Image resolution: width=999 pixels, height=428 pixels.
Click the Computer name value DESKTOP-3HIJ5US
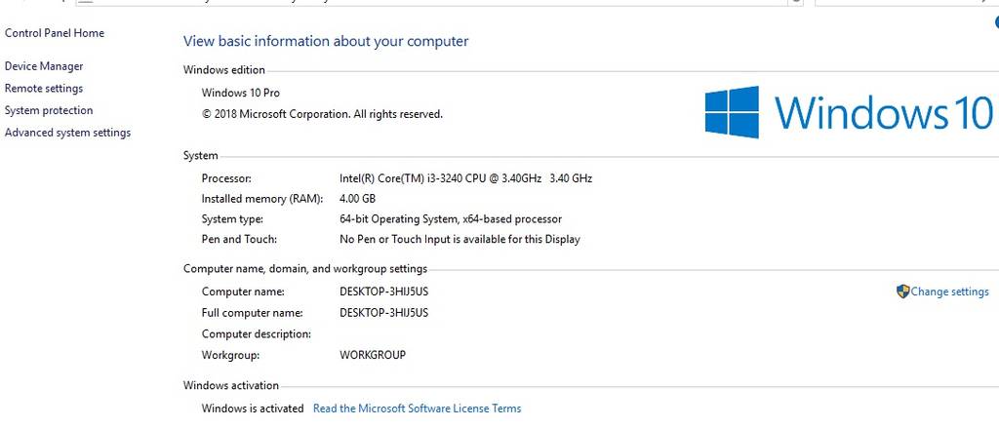click(x=383, y=292)
